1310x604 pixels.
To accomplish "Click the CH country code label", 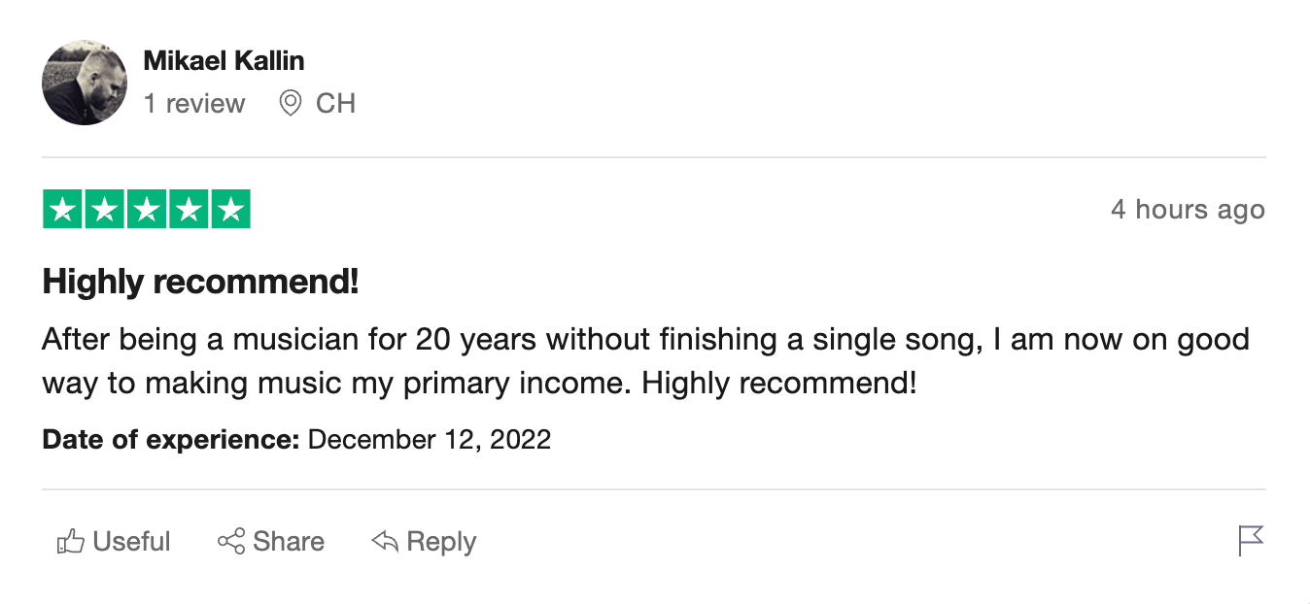I will (x=336, y=104).
